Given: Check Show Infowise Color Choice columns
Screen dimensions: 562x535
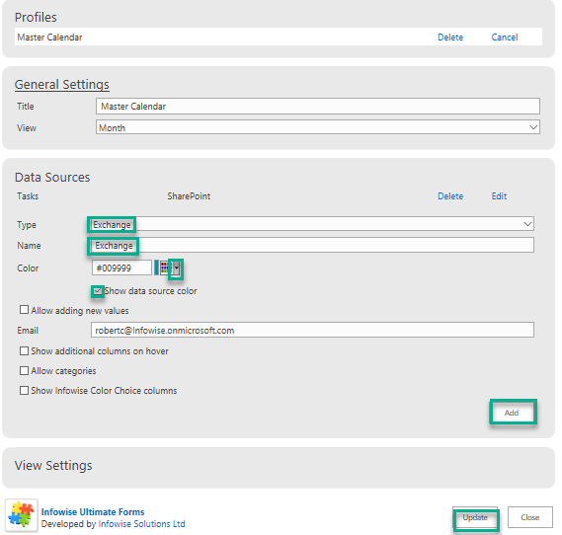Looking at the screenshot, I should click(24, 390).
